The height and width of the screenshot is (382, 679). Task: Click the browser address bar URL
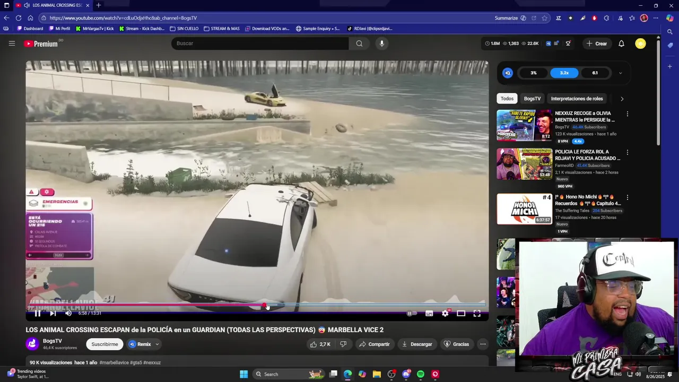click(123, 18)
